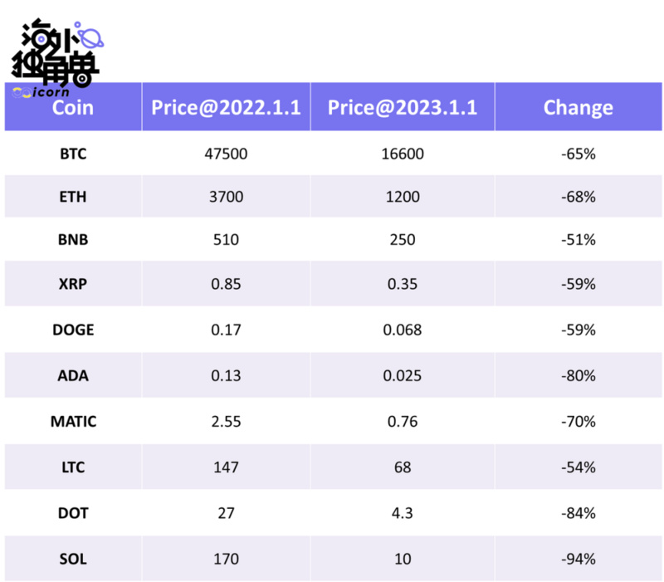This screenshot has width=664, height=582.
Task: Click BTC 2022 price 47500
Action: (x=226, y=154)
